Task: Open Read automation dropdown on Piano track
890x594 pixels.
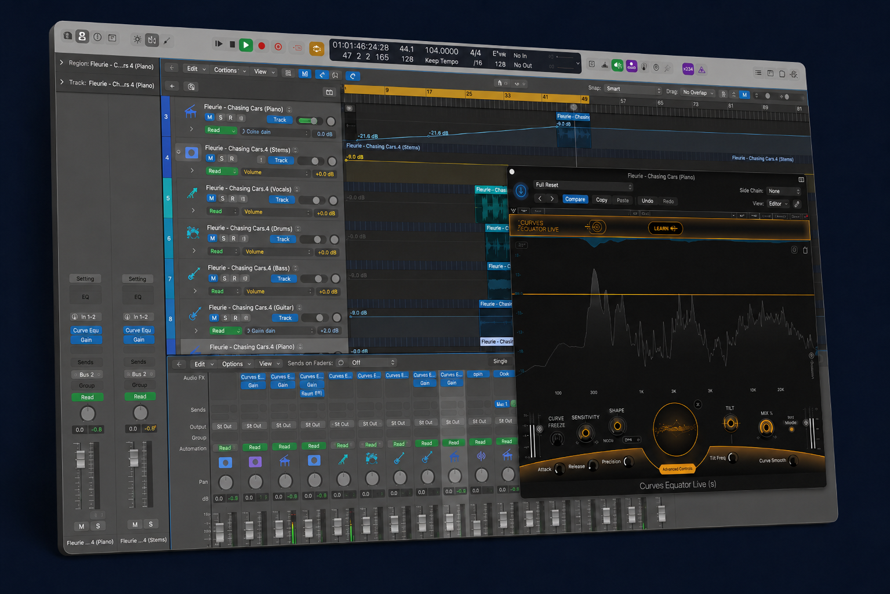Action: [220, 131]
